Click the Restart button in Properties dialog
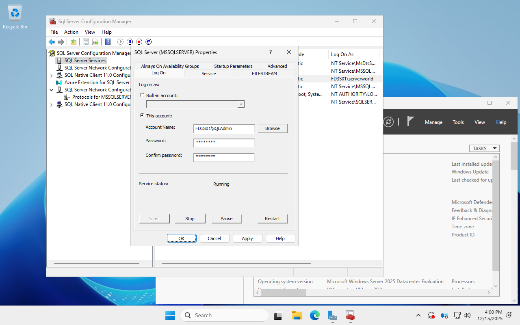 coord(272,219)
